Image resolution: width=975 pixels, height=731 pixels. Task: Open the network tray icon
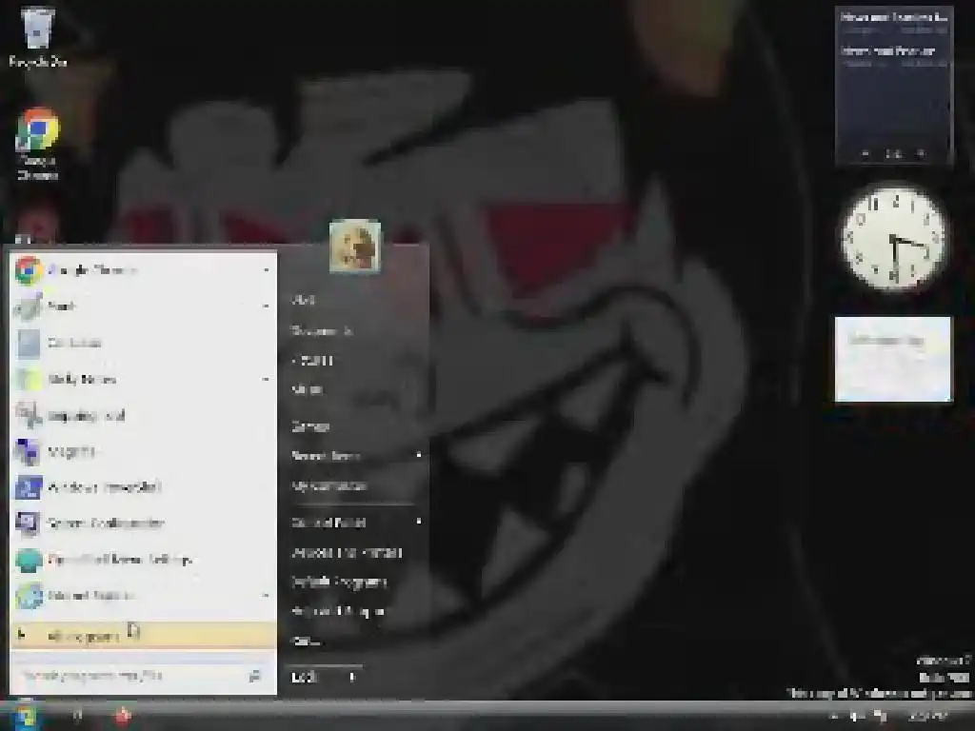coord(881,717)
